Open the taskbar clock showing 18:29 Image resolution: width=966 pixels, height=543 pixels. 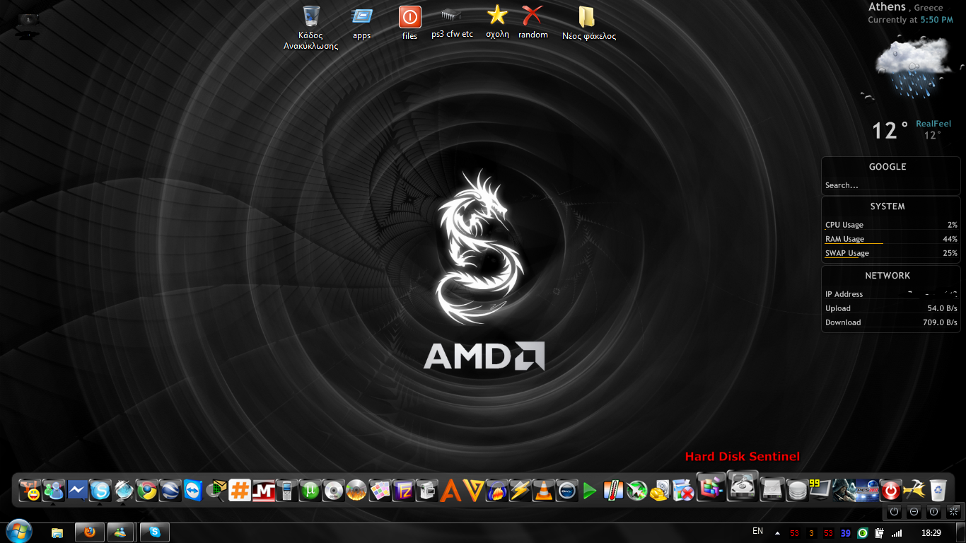click(x=931, y=532)
